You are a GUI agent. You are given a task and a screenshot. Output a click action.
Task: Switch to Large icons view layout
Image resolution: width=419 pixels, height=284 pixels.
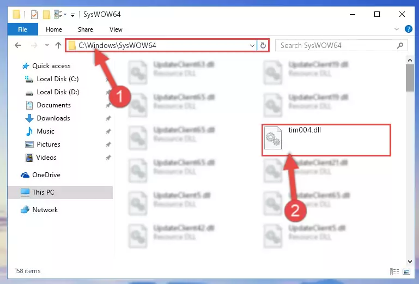(x=406, y=271)
